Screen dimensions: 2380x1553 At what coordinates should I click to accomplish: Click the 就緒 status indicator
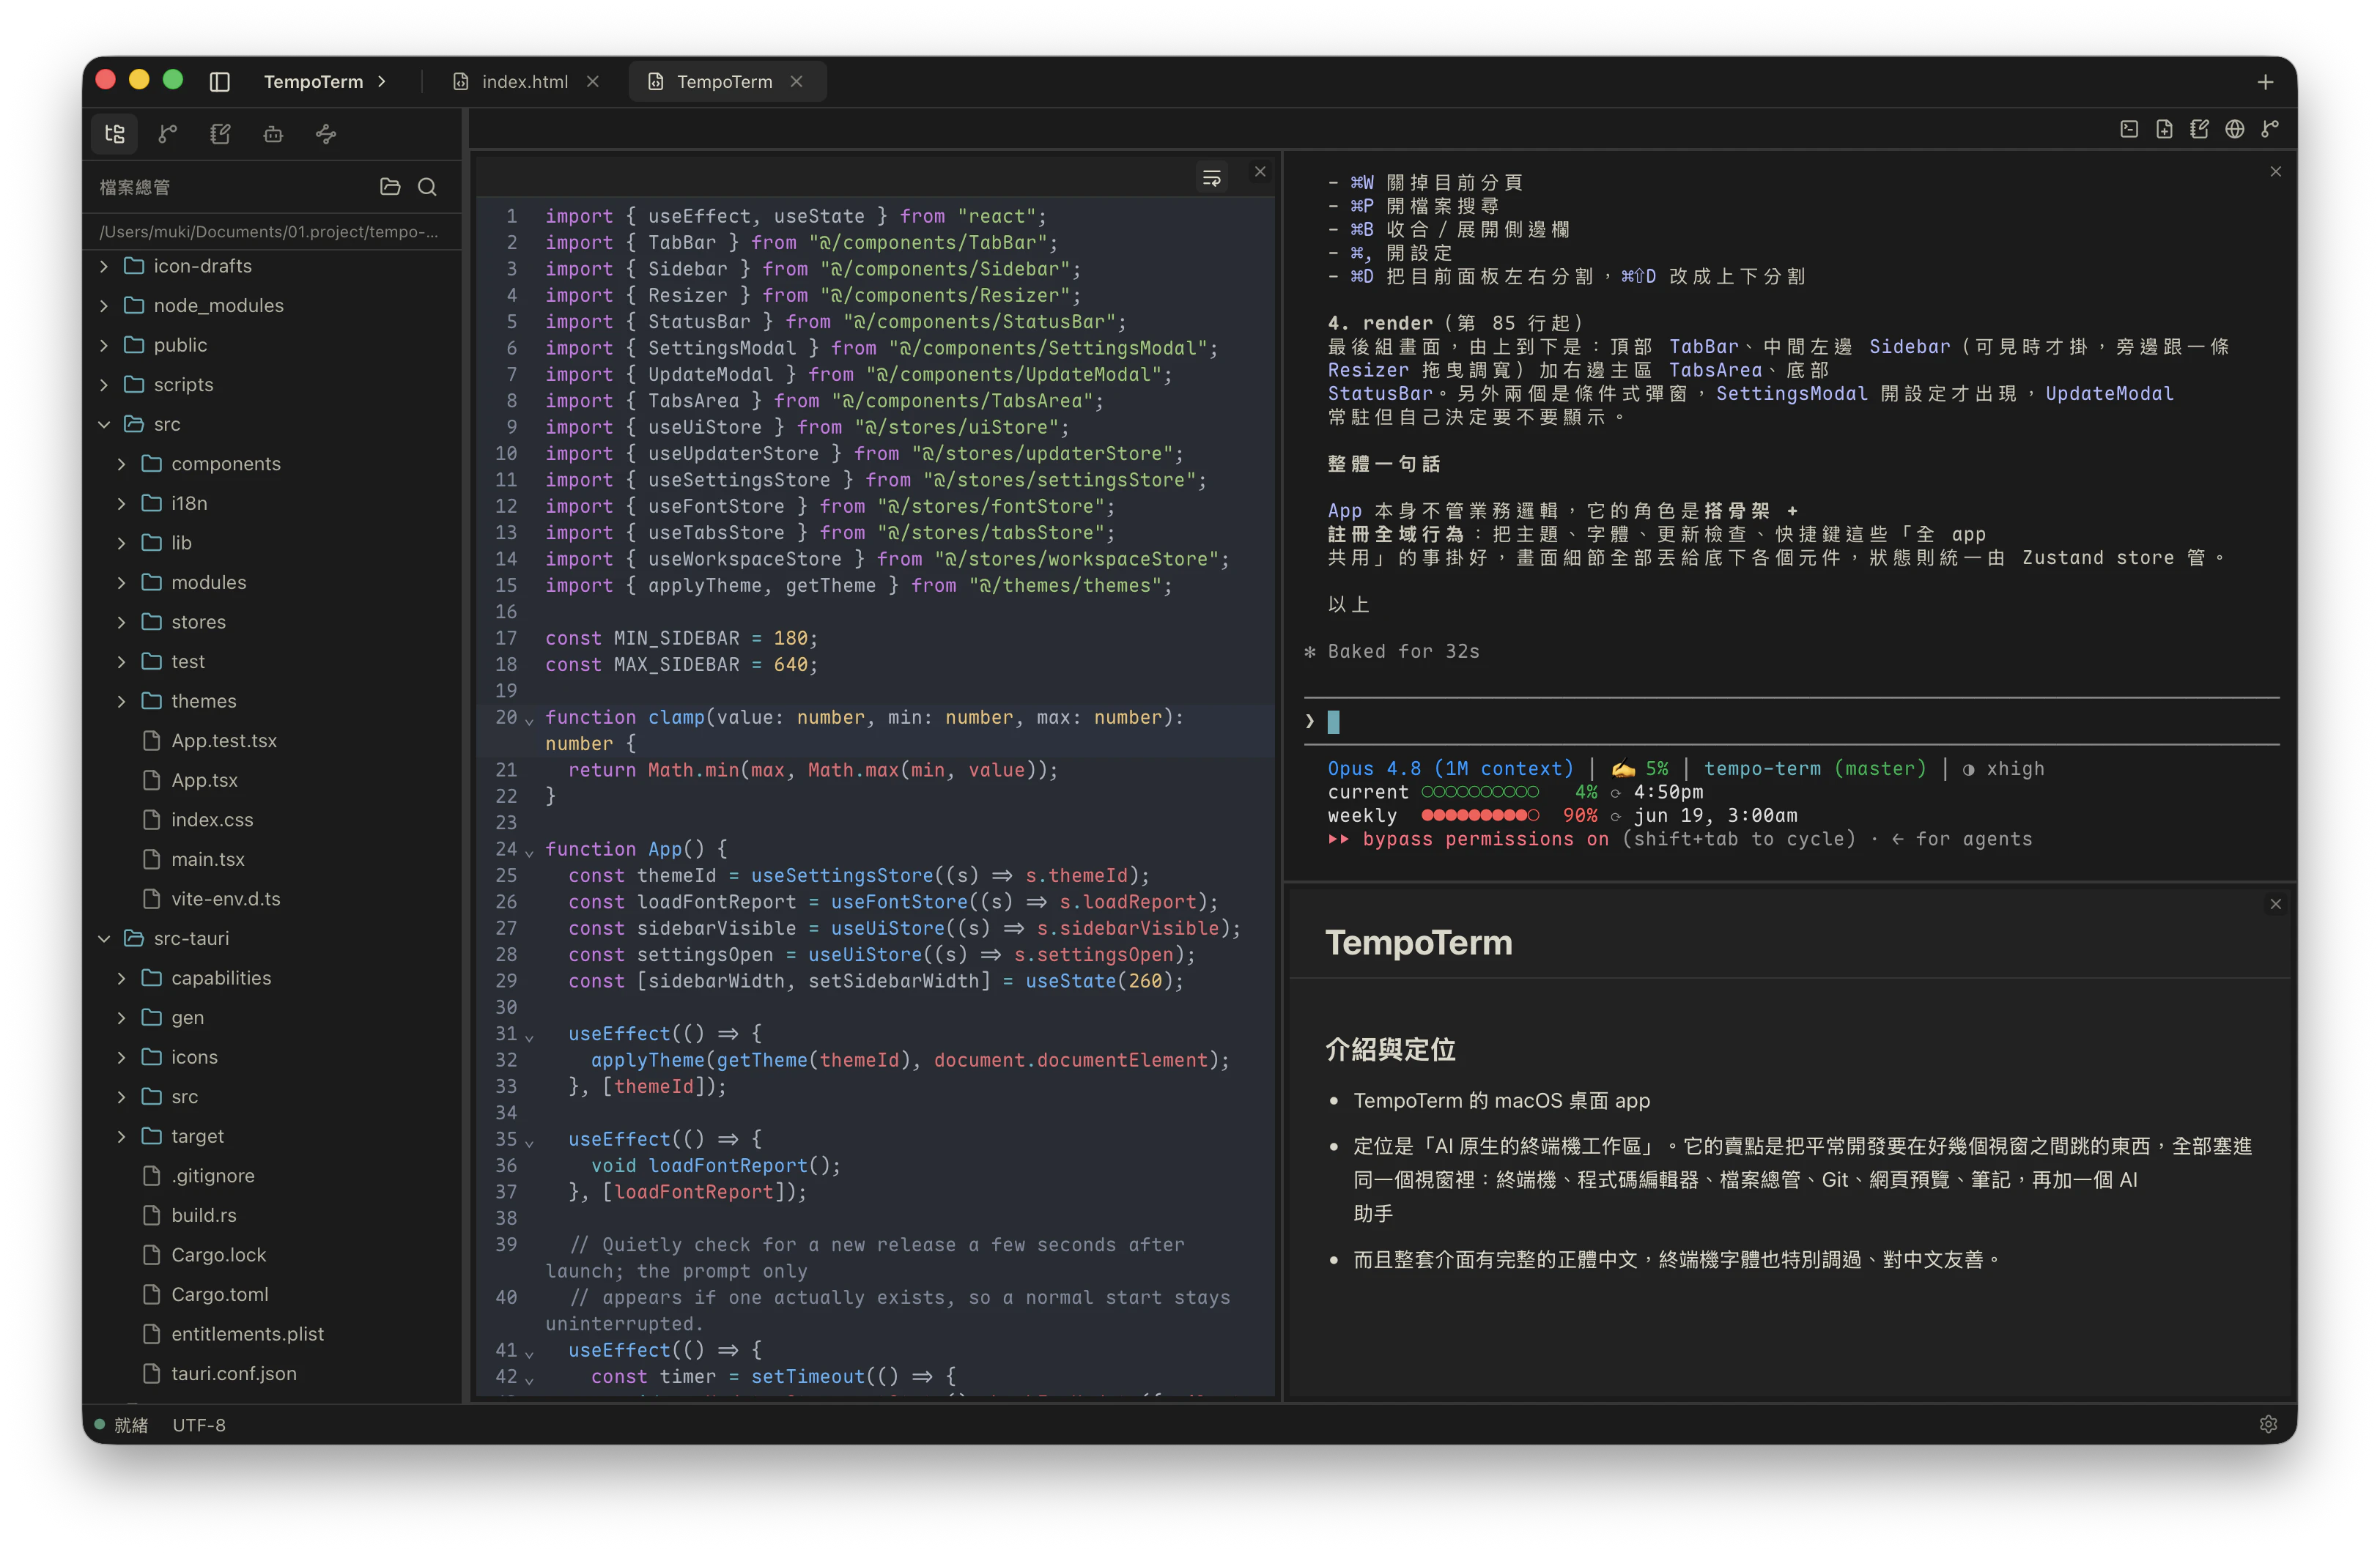pyautogui.click(x=121, y=1424)
